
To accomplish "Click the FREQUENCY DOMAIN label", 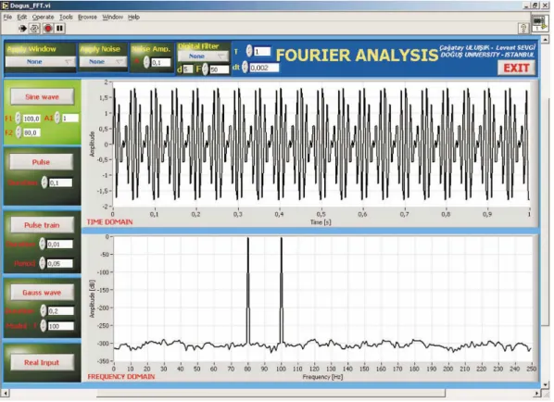I will (x=120, y=377).
